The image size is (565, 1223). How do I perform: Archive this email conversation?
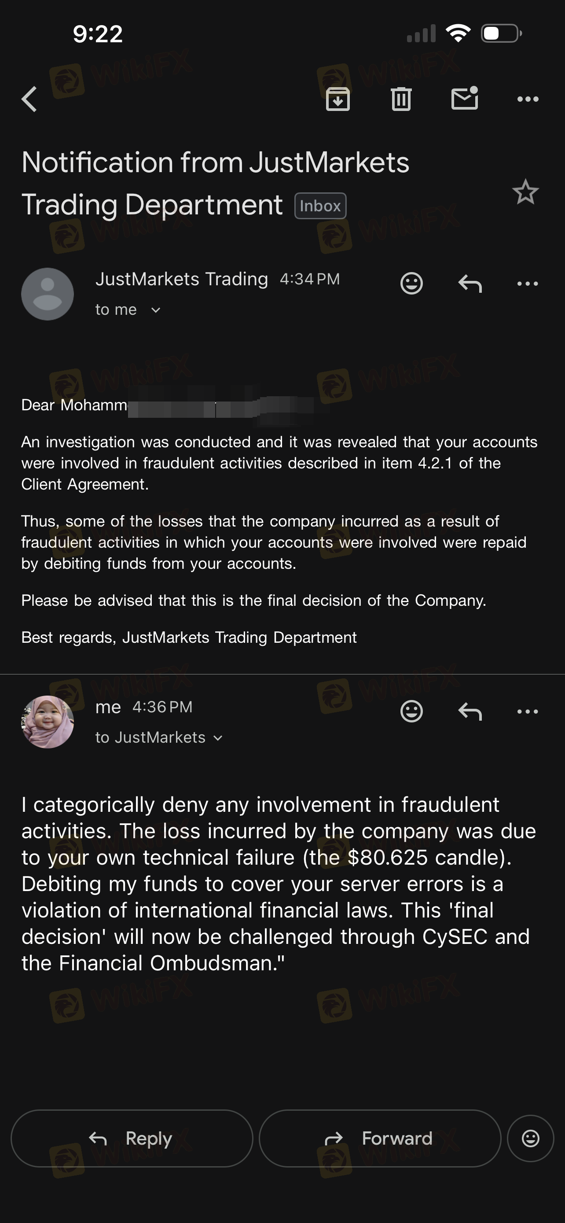coord(338,99)
